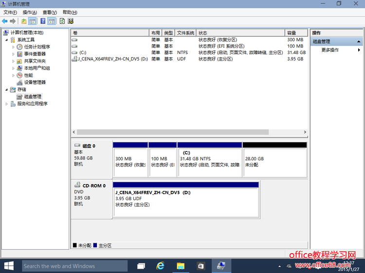
Task: Open the View (查看) menu
Action: click(50, 12)
